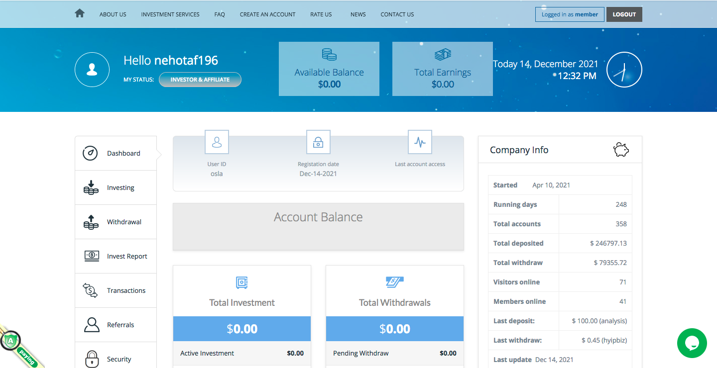Open Investment Services menu item

coord(170,14)
